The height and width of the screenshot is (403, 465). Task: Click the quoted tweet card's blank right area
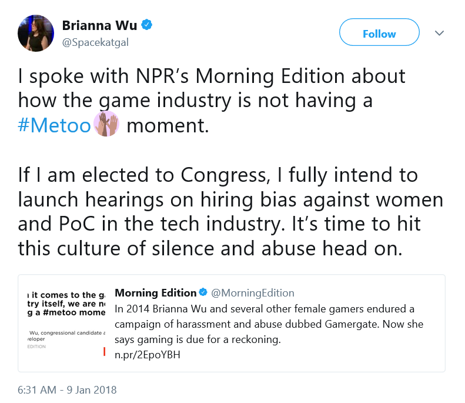tap(371, 355)
